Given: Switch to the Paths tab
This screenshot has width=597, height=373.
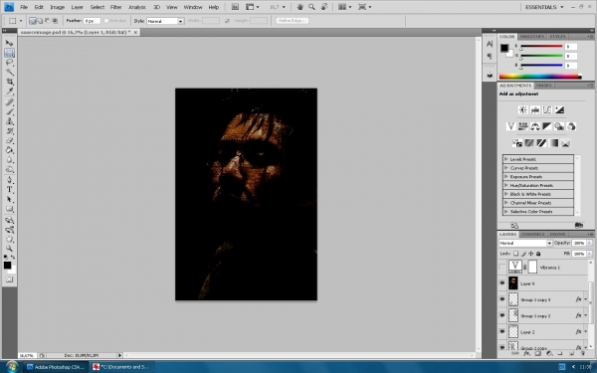Looking at the screenshot, I should click(557, 234).
